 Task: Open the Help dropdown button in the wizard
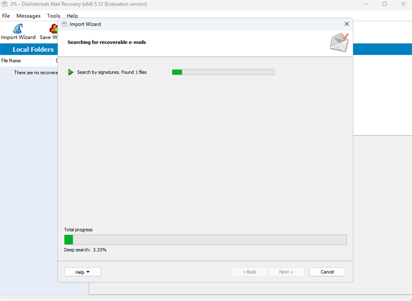82,272
